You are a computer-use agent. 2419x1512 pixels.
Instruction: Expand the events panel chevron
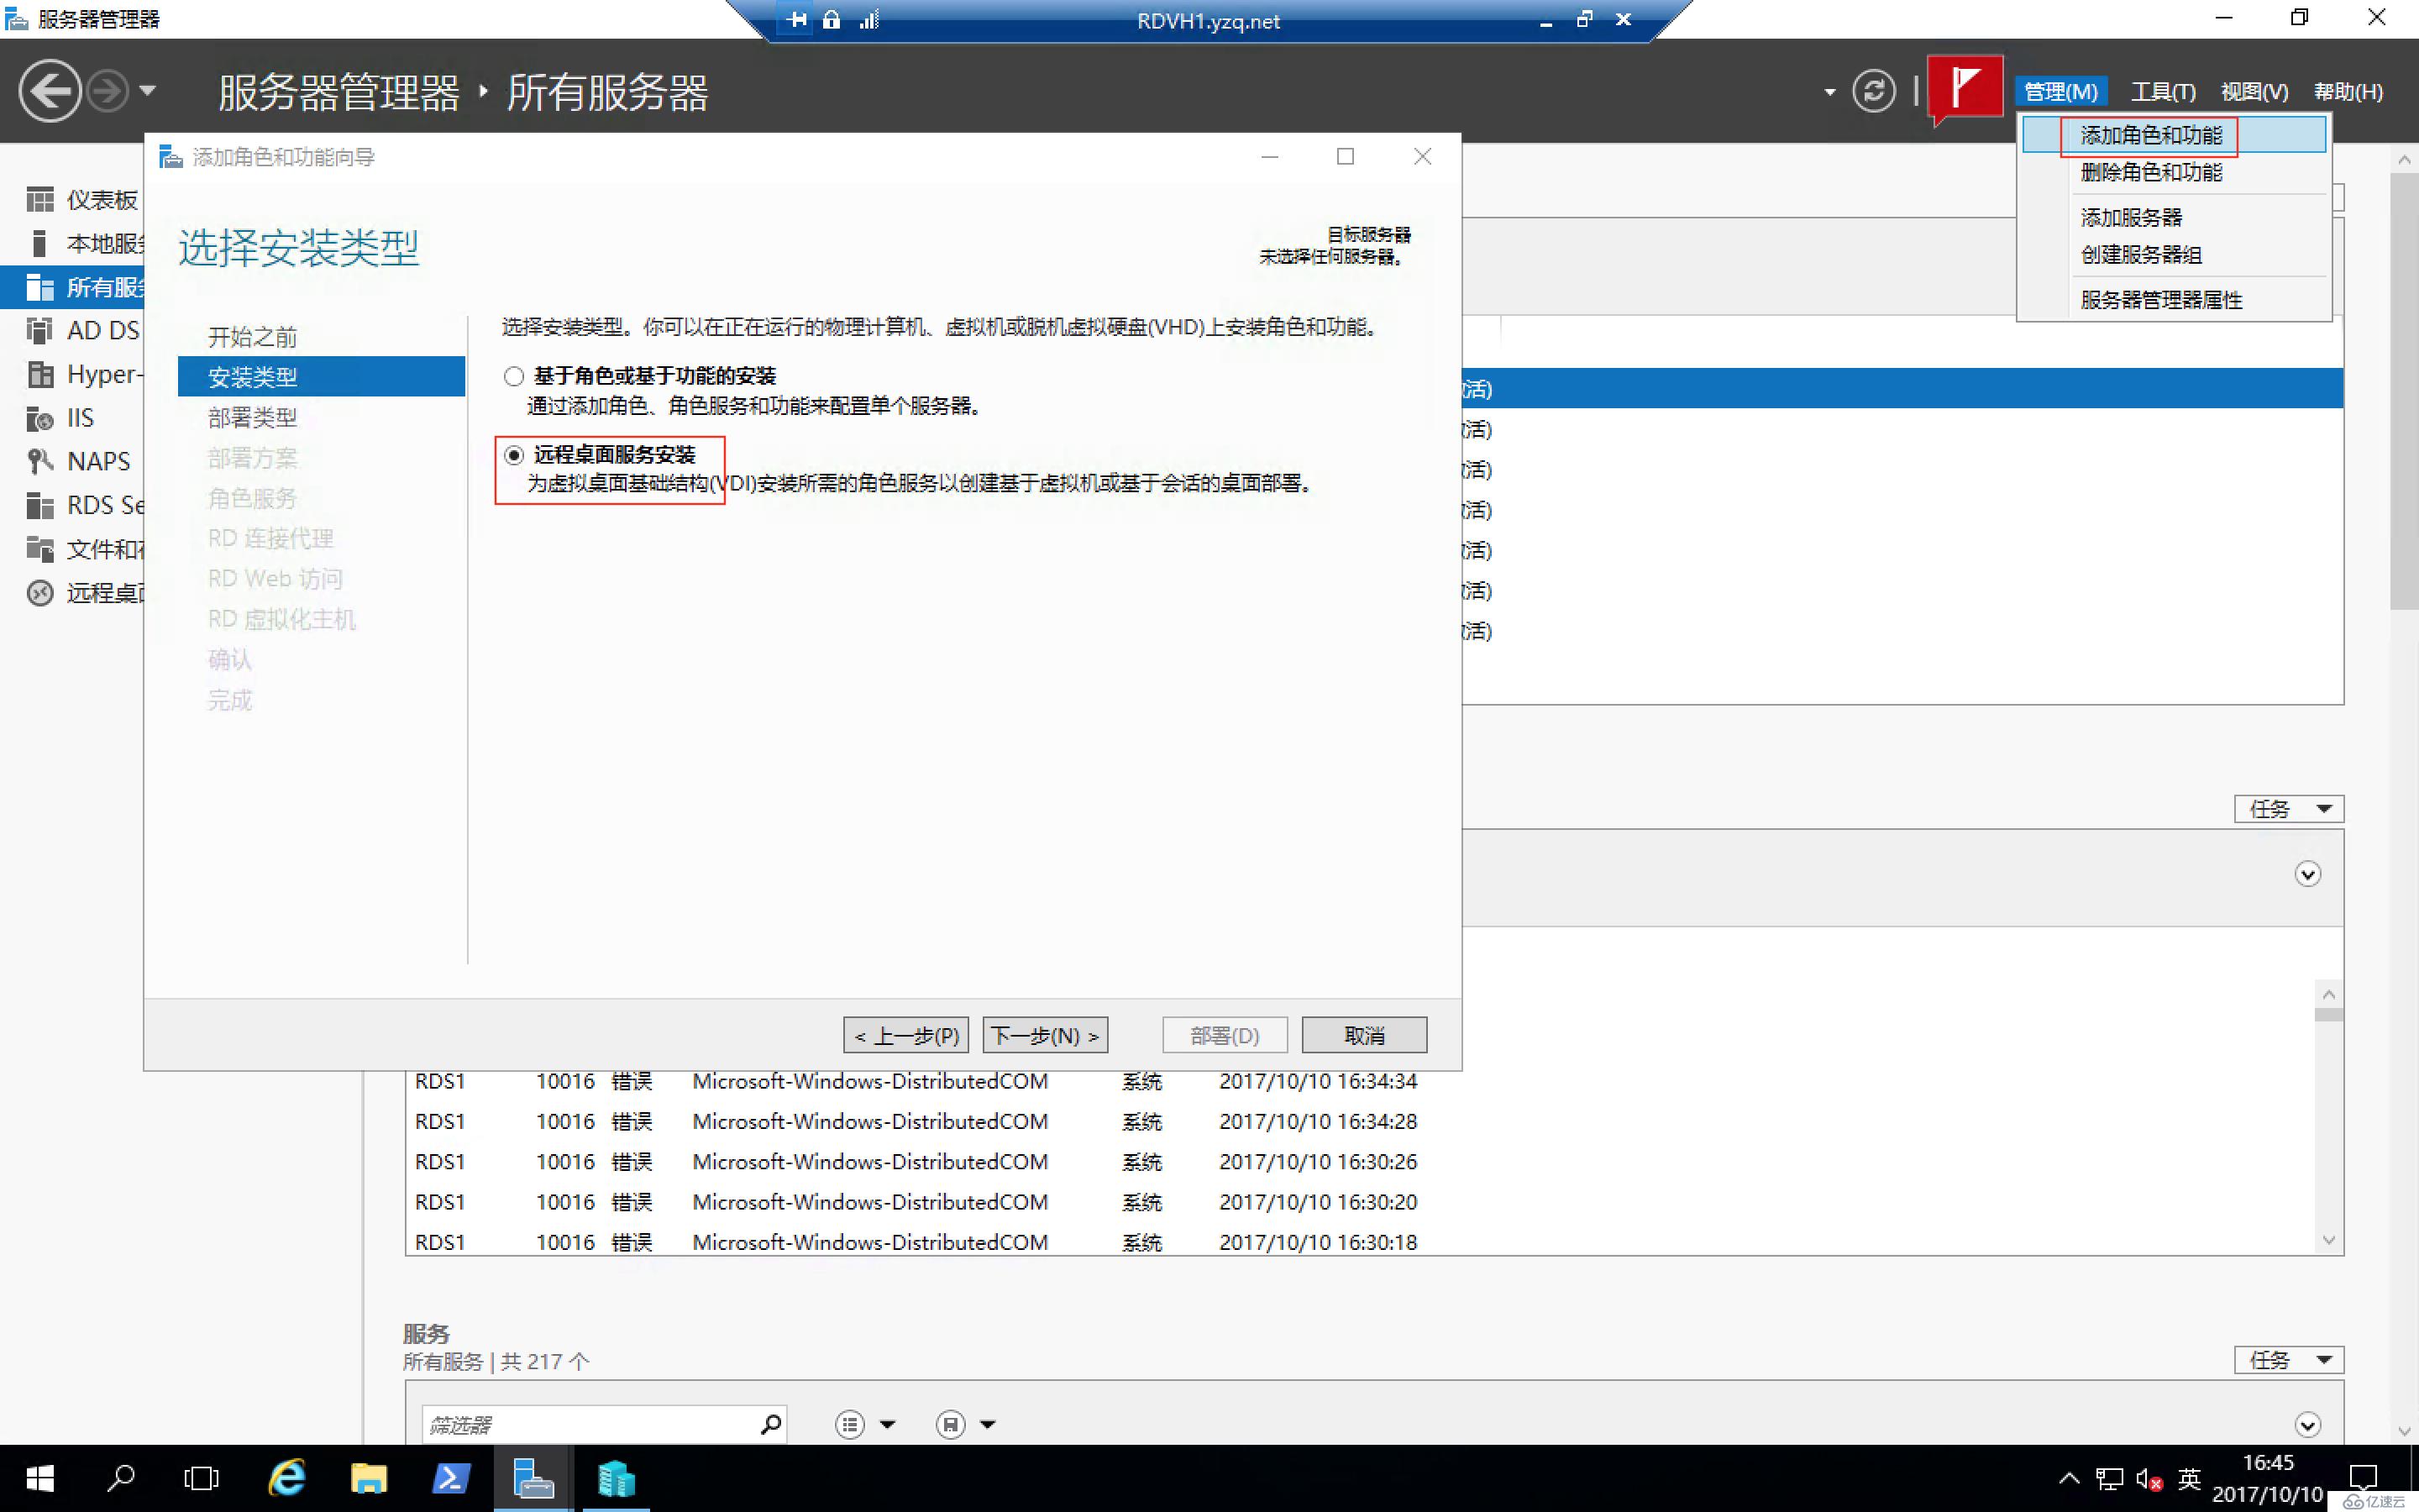click(2307, 874)
